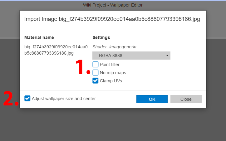Confirm the import with the OK button
Image resolution: width=226 pixels, height=141 pixels.
(x=152, y=99)
